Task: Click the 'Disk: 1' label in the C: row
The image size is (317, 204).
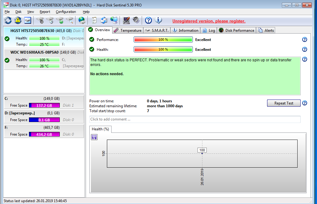Action: [68, 105]
